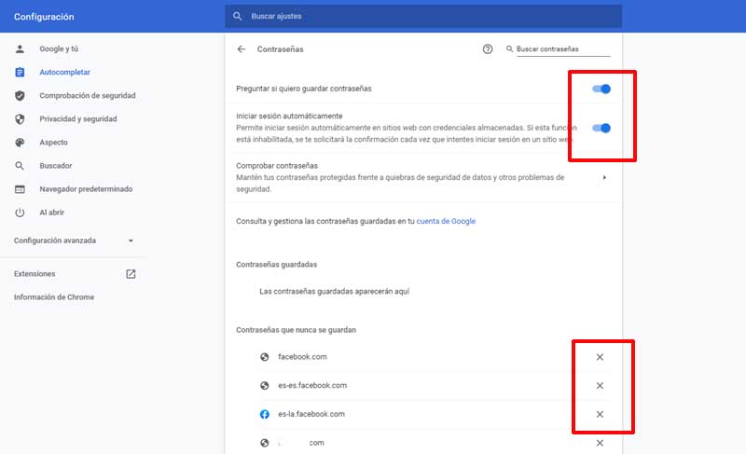The height and width of the screenshot is (454, 746).
Task: Click the Extensiones external link icon
Action: [131, 274]
